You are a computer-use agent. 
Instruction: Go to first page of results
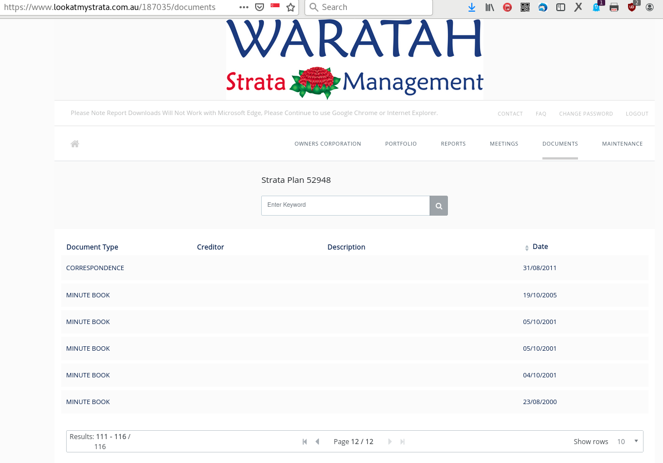305,441
